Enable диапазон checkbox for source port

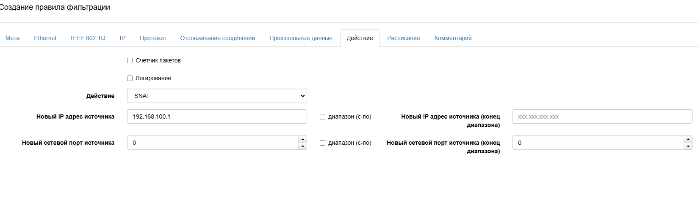322,143
